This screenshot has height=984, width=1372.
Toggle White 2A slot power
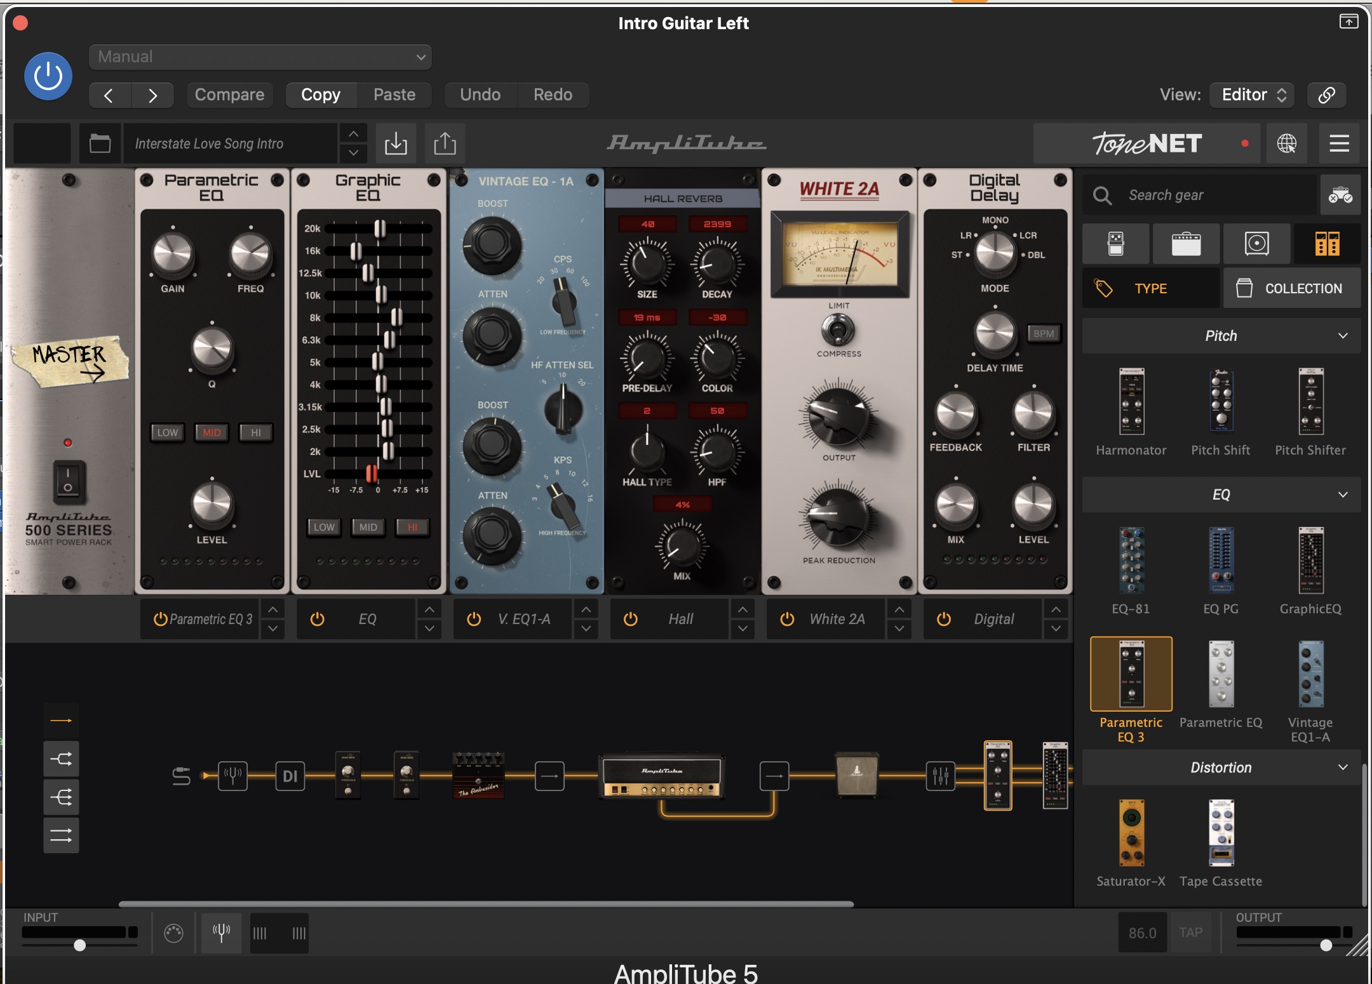coord(787,619)
